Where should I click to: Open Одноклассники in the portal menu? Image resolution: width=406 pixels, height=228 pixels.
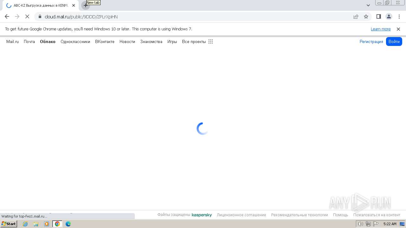coord(75,41)
